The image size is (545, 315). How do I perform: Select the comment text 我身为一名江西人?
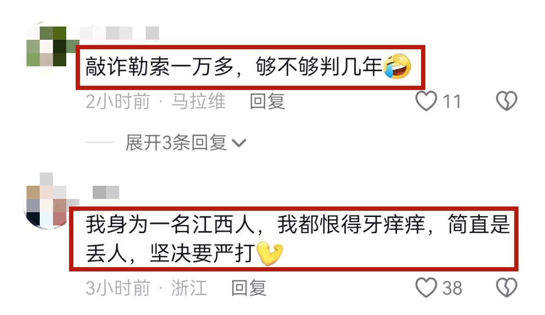[171, 225]
